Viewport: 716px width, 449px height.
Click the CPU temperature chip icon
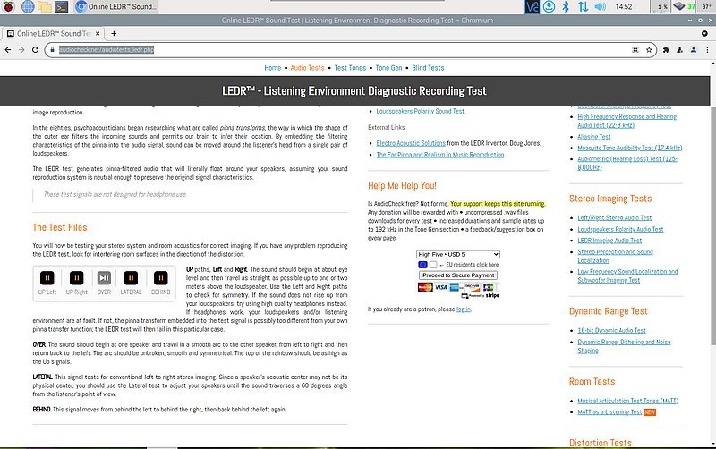pyautogui.click(x=679, y=6)
